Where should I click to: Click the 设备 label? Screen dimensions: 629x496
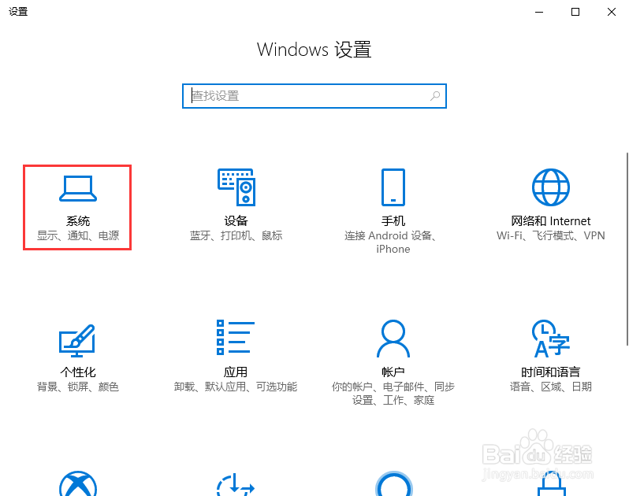click(236, 220)
